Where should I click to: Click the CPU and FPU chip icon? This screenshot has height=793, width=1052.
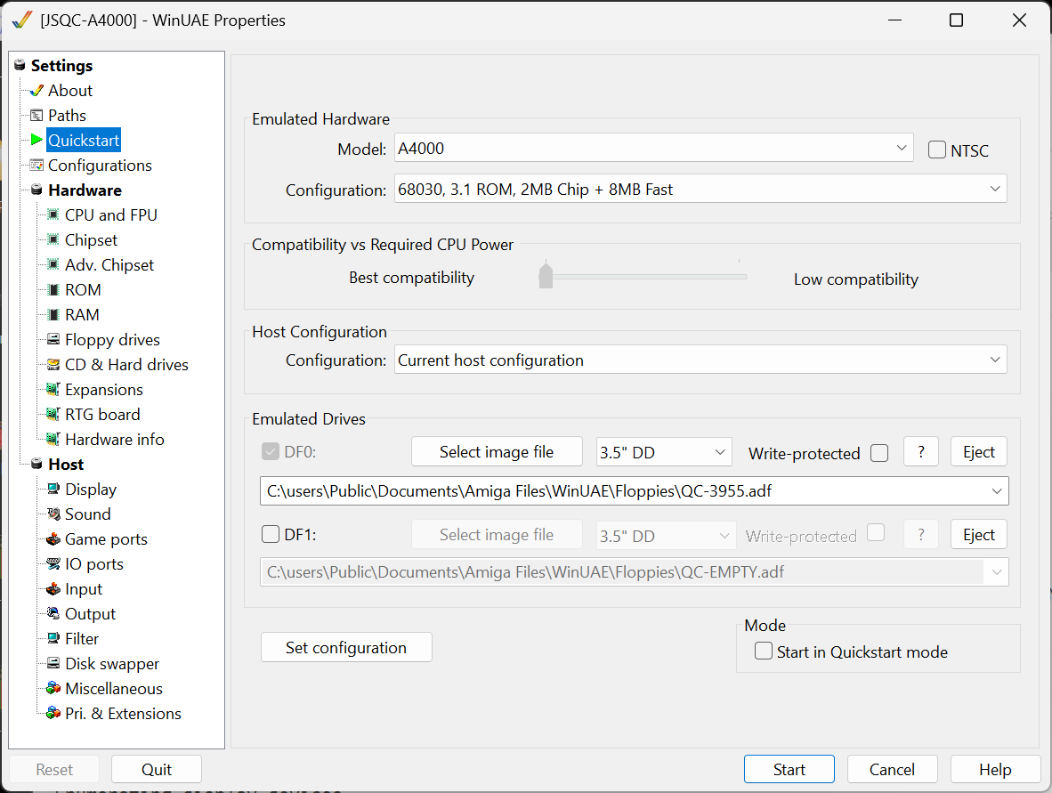[x=53, y=214]
